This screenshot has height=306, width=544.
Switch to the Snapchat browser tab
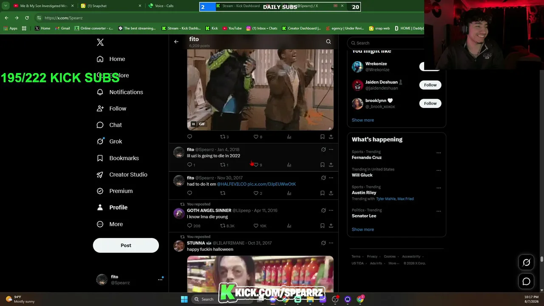[110, 6]
